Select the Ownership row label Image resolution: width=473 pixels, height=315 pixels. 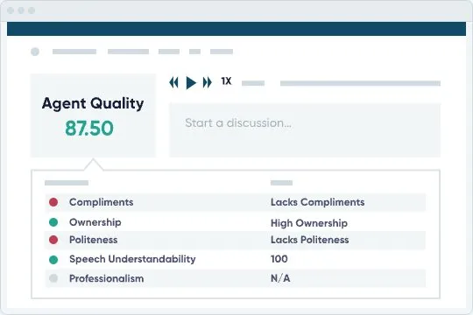pos(95,222)
